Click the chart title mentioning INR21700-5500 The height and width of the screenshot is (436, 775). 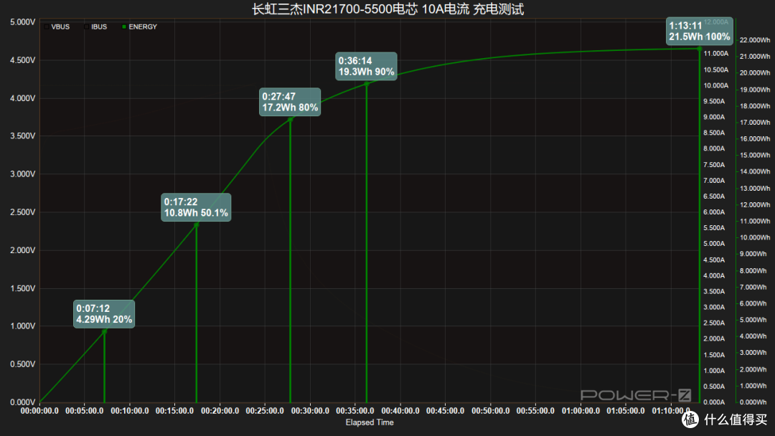tap(387, 9)
